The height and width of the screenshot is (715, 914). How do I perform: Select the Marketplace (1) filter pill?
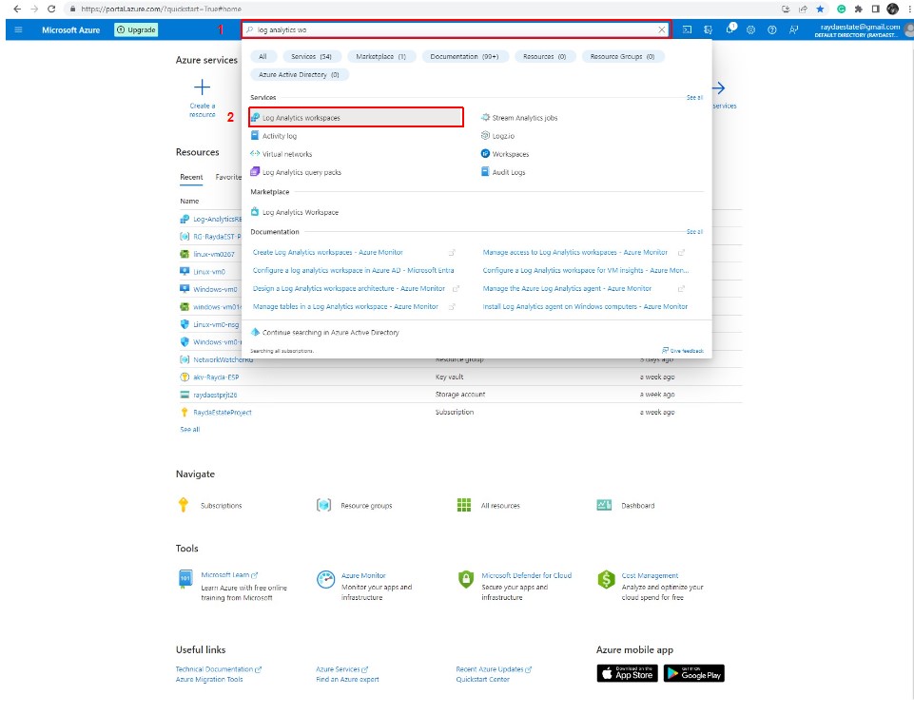[x=381, y=56]
